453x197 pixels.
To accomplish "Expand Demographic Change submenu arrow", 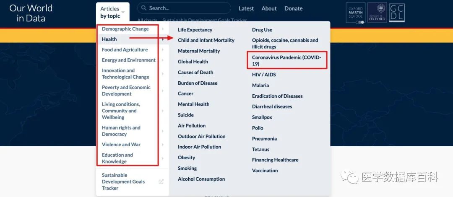I will tap(163, 29).
